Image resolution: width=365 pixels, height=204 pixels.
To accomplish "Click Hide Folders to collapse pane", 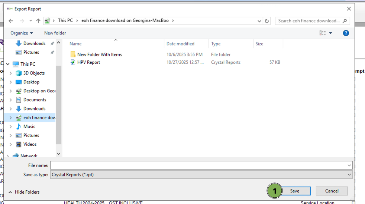I will tap(24, 192).
